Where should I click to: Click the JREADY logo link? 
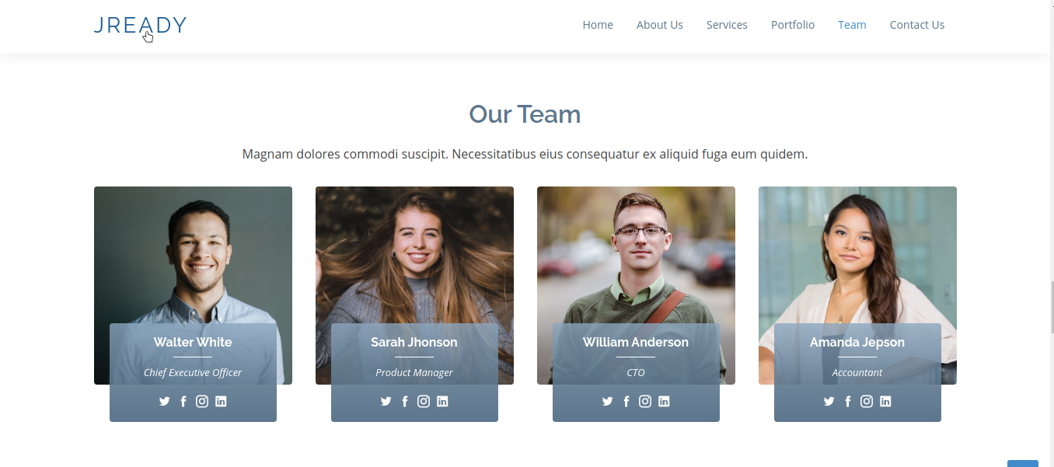coord(140,26)
